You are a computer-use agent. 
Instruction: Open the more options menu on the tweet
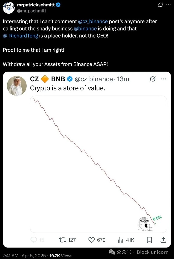pyautogui.click(x=169, y=5)
